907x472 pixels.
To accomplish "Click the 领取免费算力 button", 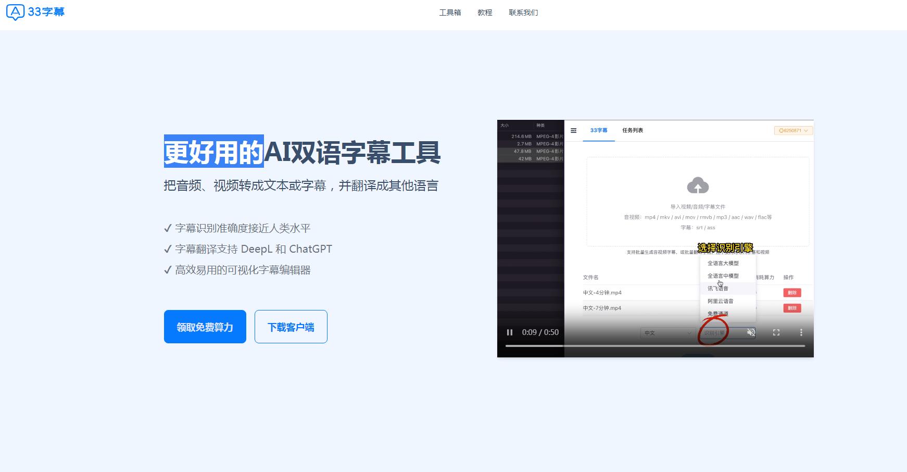I will (x=205, y=327).
